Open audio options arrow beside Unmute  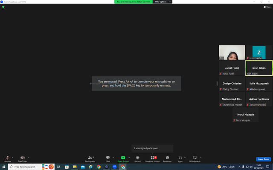pyautogui.click(x=12, y=158)
